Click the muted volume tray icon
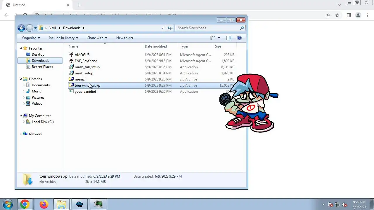Image resolution: width=374 pixels, height=210 pixels. point(344,204)
